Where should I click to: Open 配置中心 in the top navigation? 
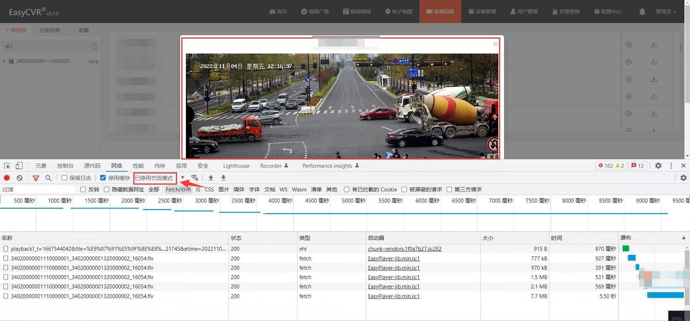coord(607,12)
